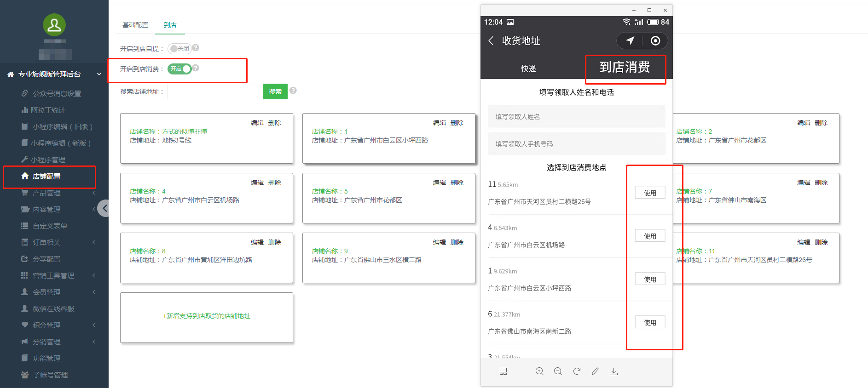The image size is (868, 388).
Task: Click the green 搜索 button
Action: (x=275, y=91)
